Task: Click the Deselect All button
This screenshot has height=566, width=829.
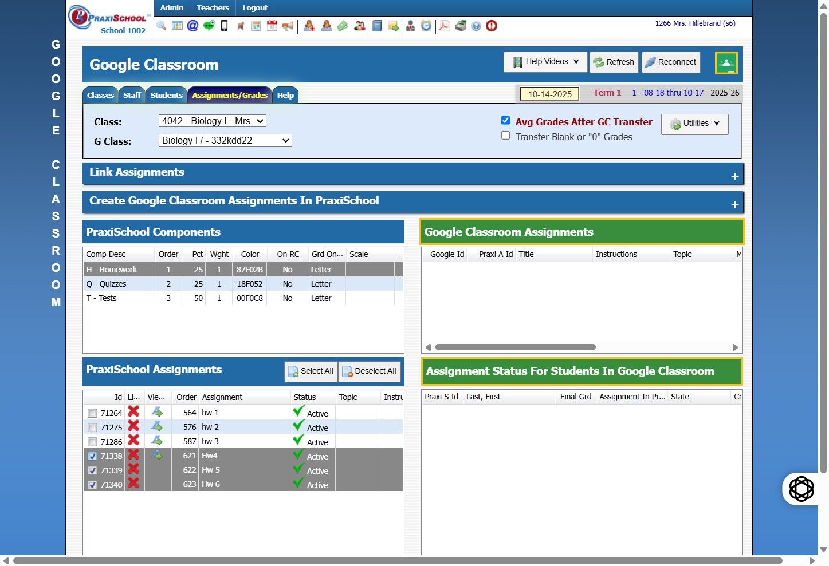Action: 370,371
